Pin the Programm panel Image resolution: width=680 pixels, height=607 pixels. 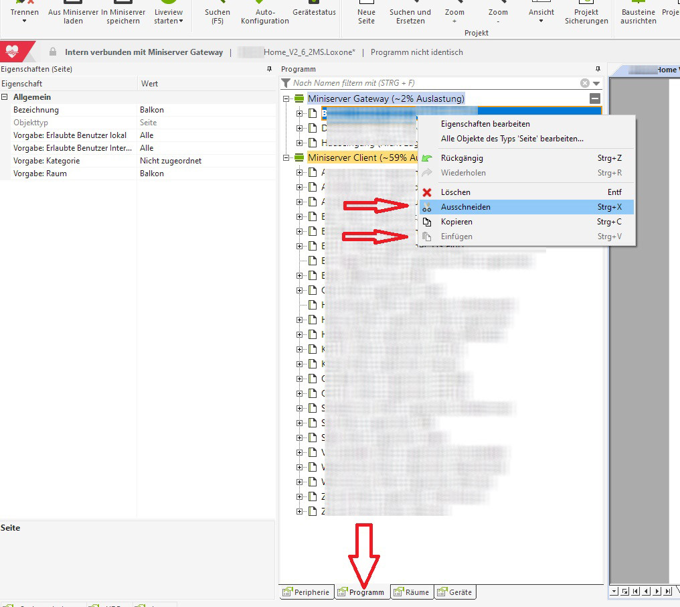click(x=598, y=69)
